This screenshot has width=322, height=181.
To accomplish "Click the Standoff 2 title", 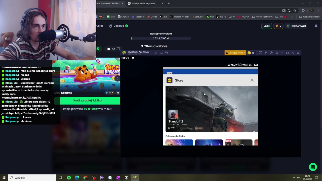I will [176, 121].
